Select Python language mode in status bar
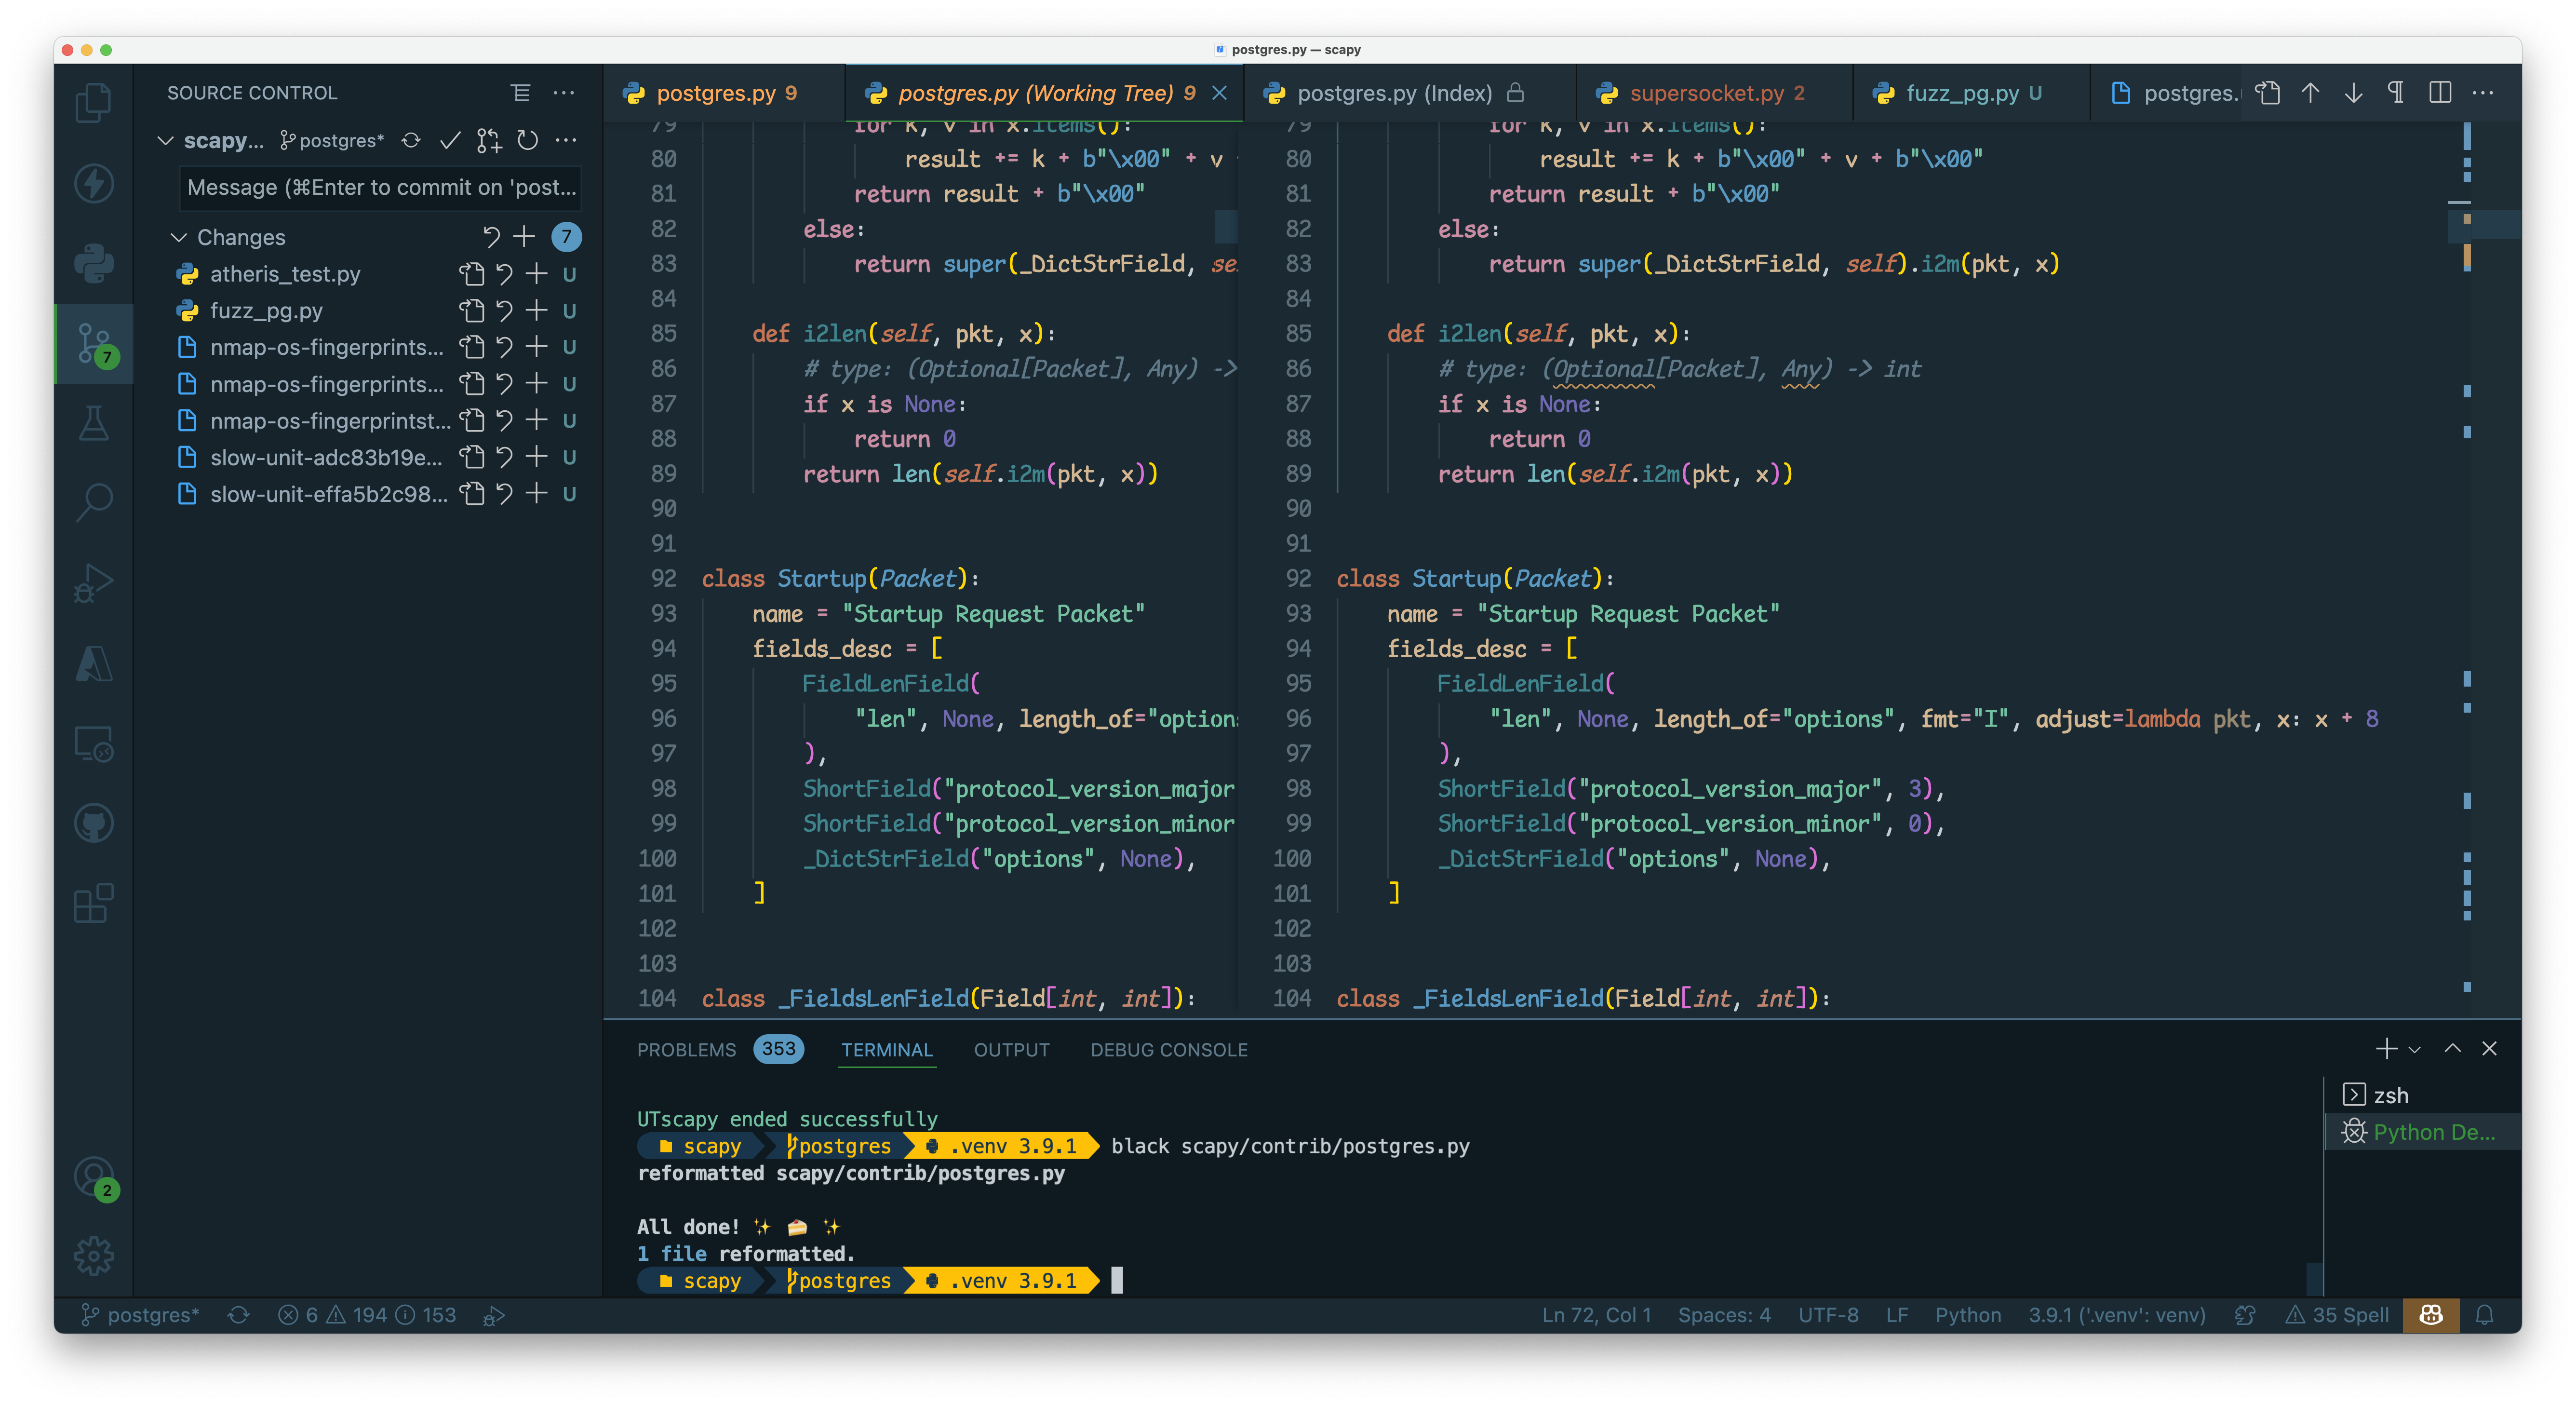 (1967, 1315)
